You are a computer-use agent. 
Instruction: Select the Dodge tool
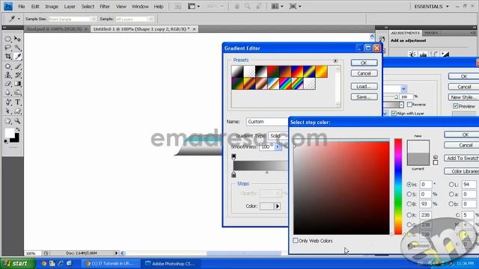point(17,93)
